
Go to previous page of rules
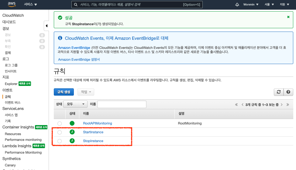243,105
